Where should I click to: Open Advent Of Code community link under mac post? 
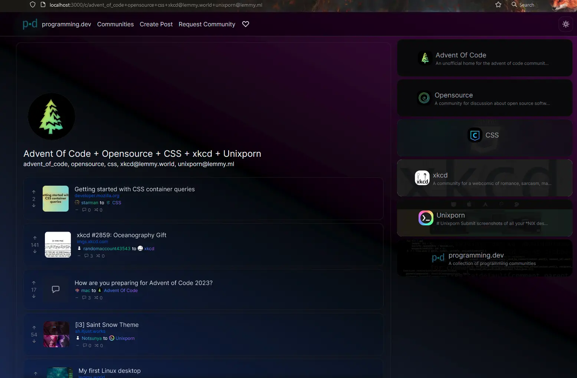point(121,291)
